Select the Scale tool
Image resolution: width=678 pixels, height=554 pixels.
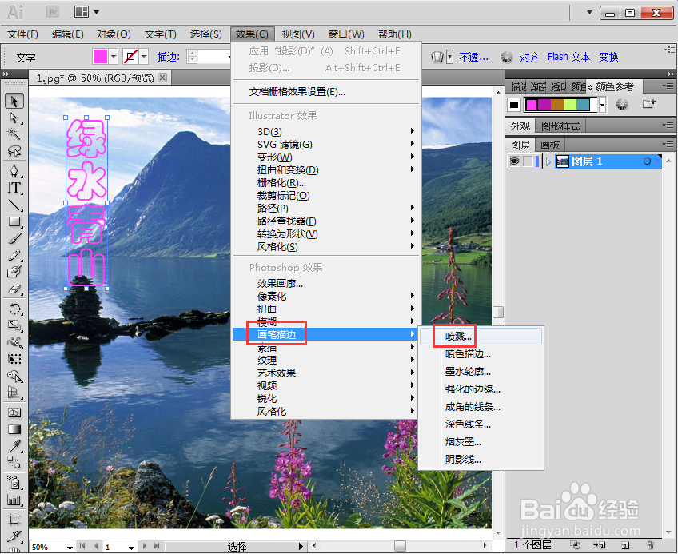pos(14,325)
